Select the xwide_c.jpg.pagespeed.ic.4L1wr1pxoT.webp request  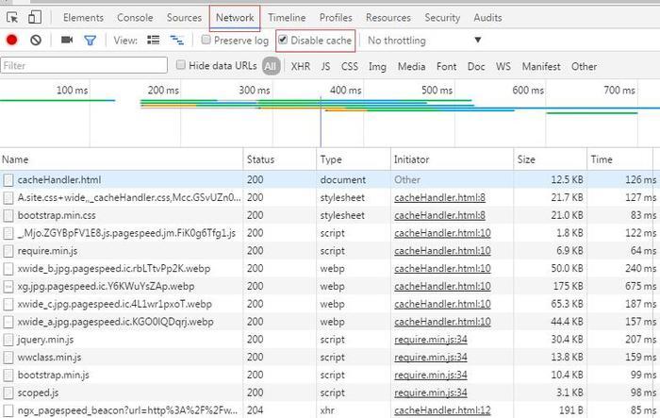click(x=330, y=304)
